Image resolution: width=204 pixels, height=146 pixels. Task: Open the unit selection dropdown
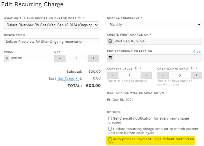(51, 25)
